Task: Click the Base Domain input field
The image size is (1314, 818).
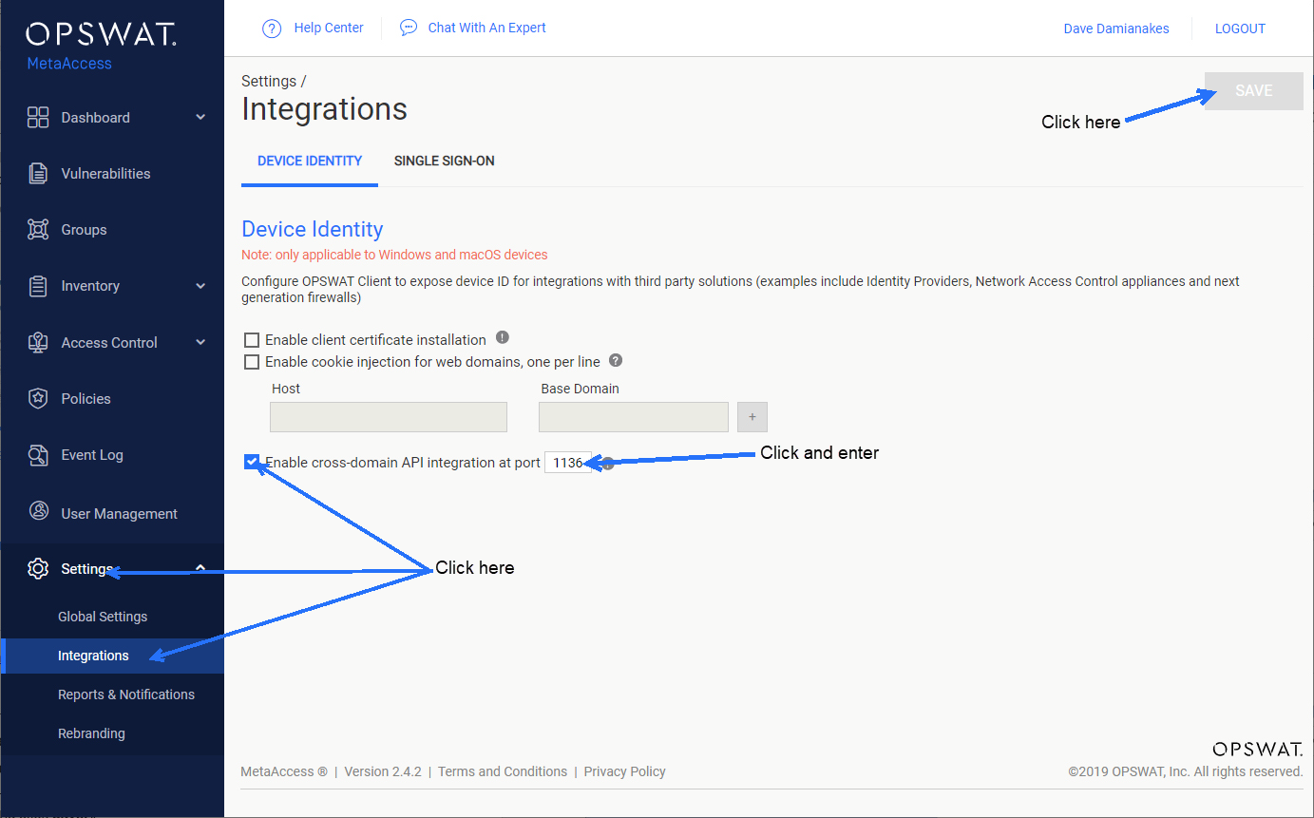Action: [634, 417]
